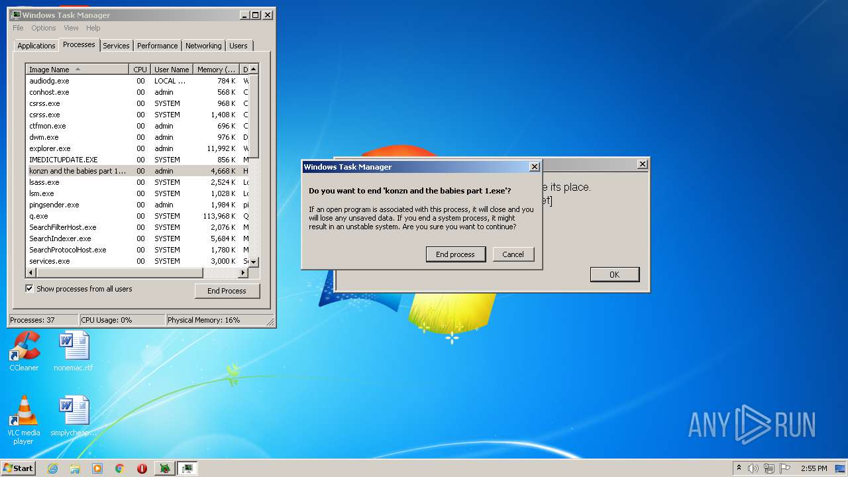Image resolution: width=848 pixels, height=477 pixels.
Task: Switch to the Performance tab
Action: 158,46
